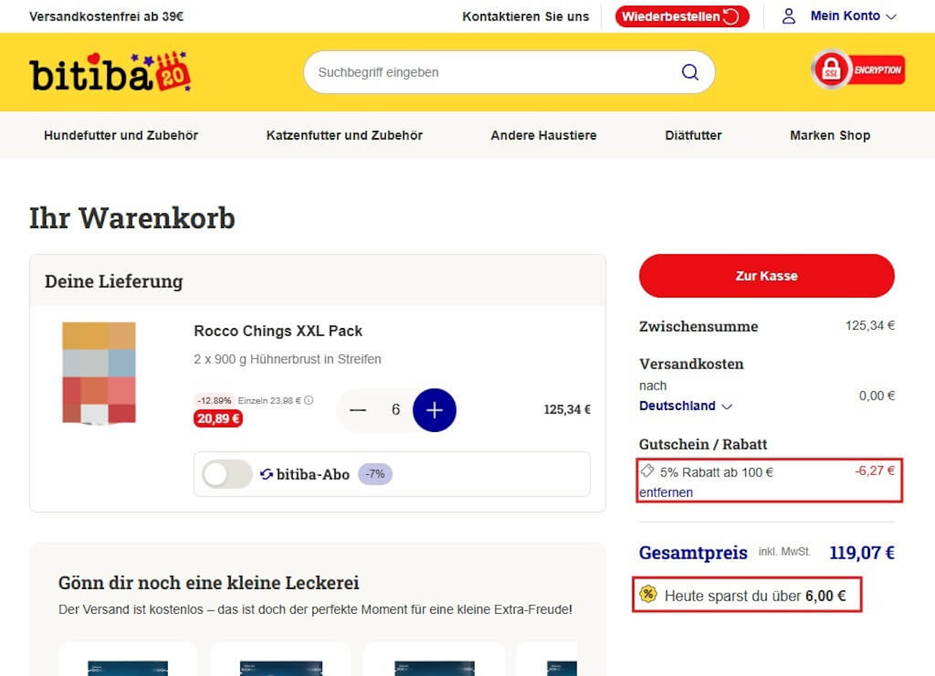Open the Rocco Chings XXL Pack product link
This screenshot has height=676, width=935.
pos(278,331)
